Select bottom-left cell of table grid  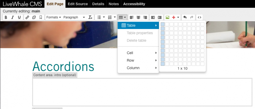point(163,64)
